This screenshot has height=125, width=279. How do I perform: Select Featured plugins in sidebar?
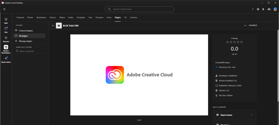[29, 30]
